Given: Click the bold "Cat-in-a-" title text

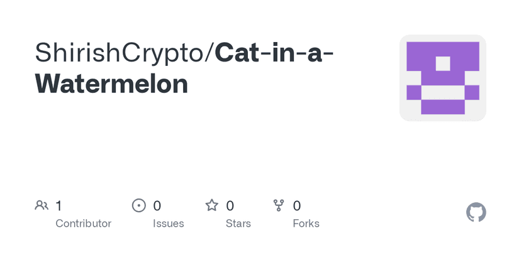Looking at the screenshot, I should [274, 53].
